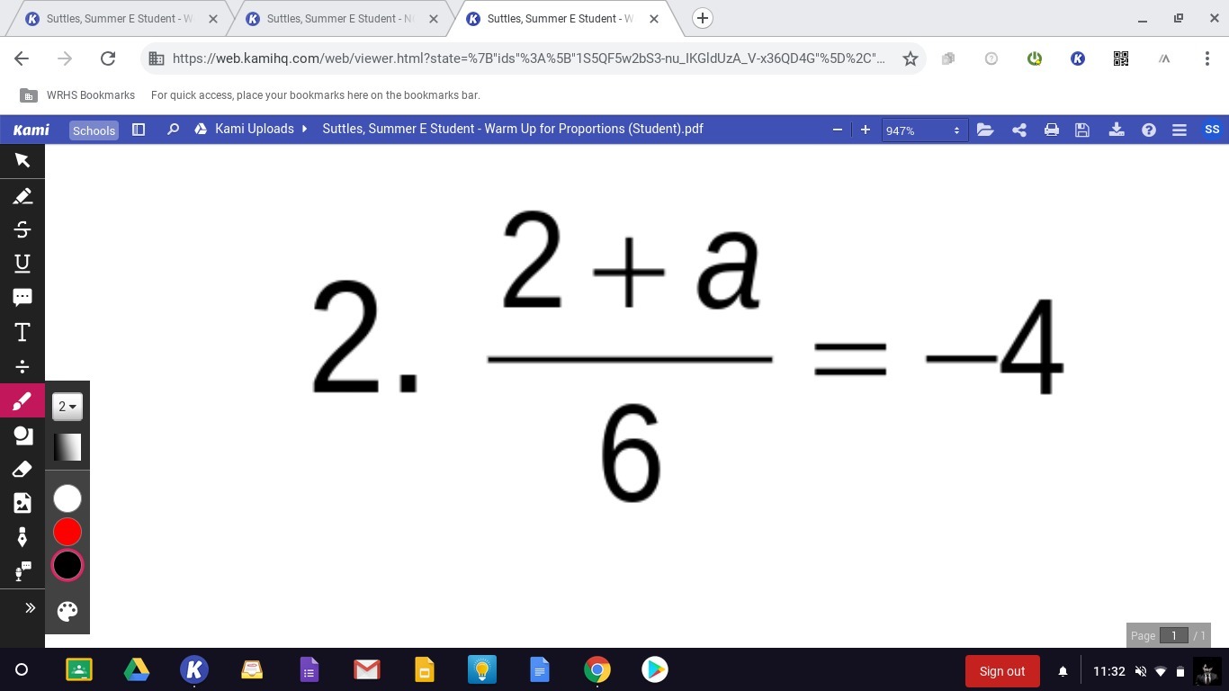This screenshot has width=1229, height=691.
Task: Select the Drawing brush tool
Action: click(22, 401)
